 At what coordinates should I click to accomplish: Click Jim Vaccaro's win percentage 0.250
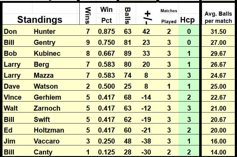point(106,141)
